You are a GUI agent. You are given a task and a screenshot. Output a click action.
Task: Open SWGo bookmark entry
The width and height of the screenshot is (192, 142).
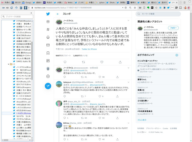coord(22,87)
